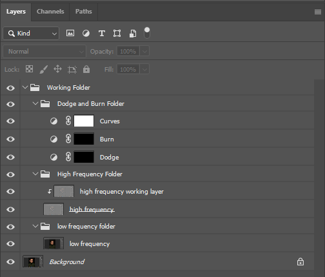Switch to the Layers tab

(x=16, y=12)
